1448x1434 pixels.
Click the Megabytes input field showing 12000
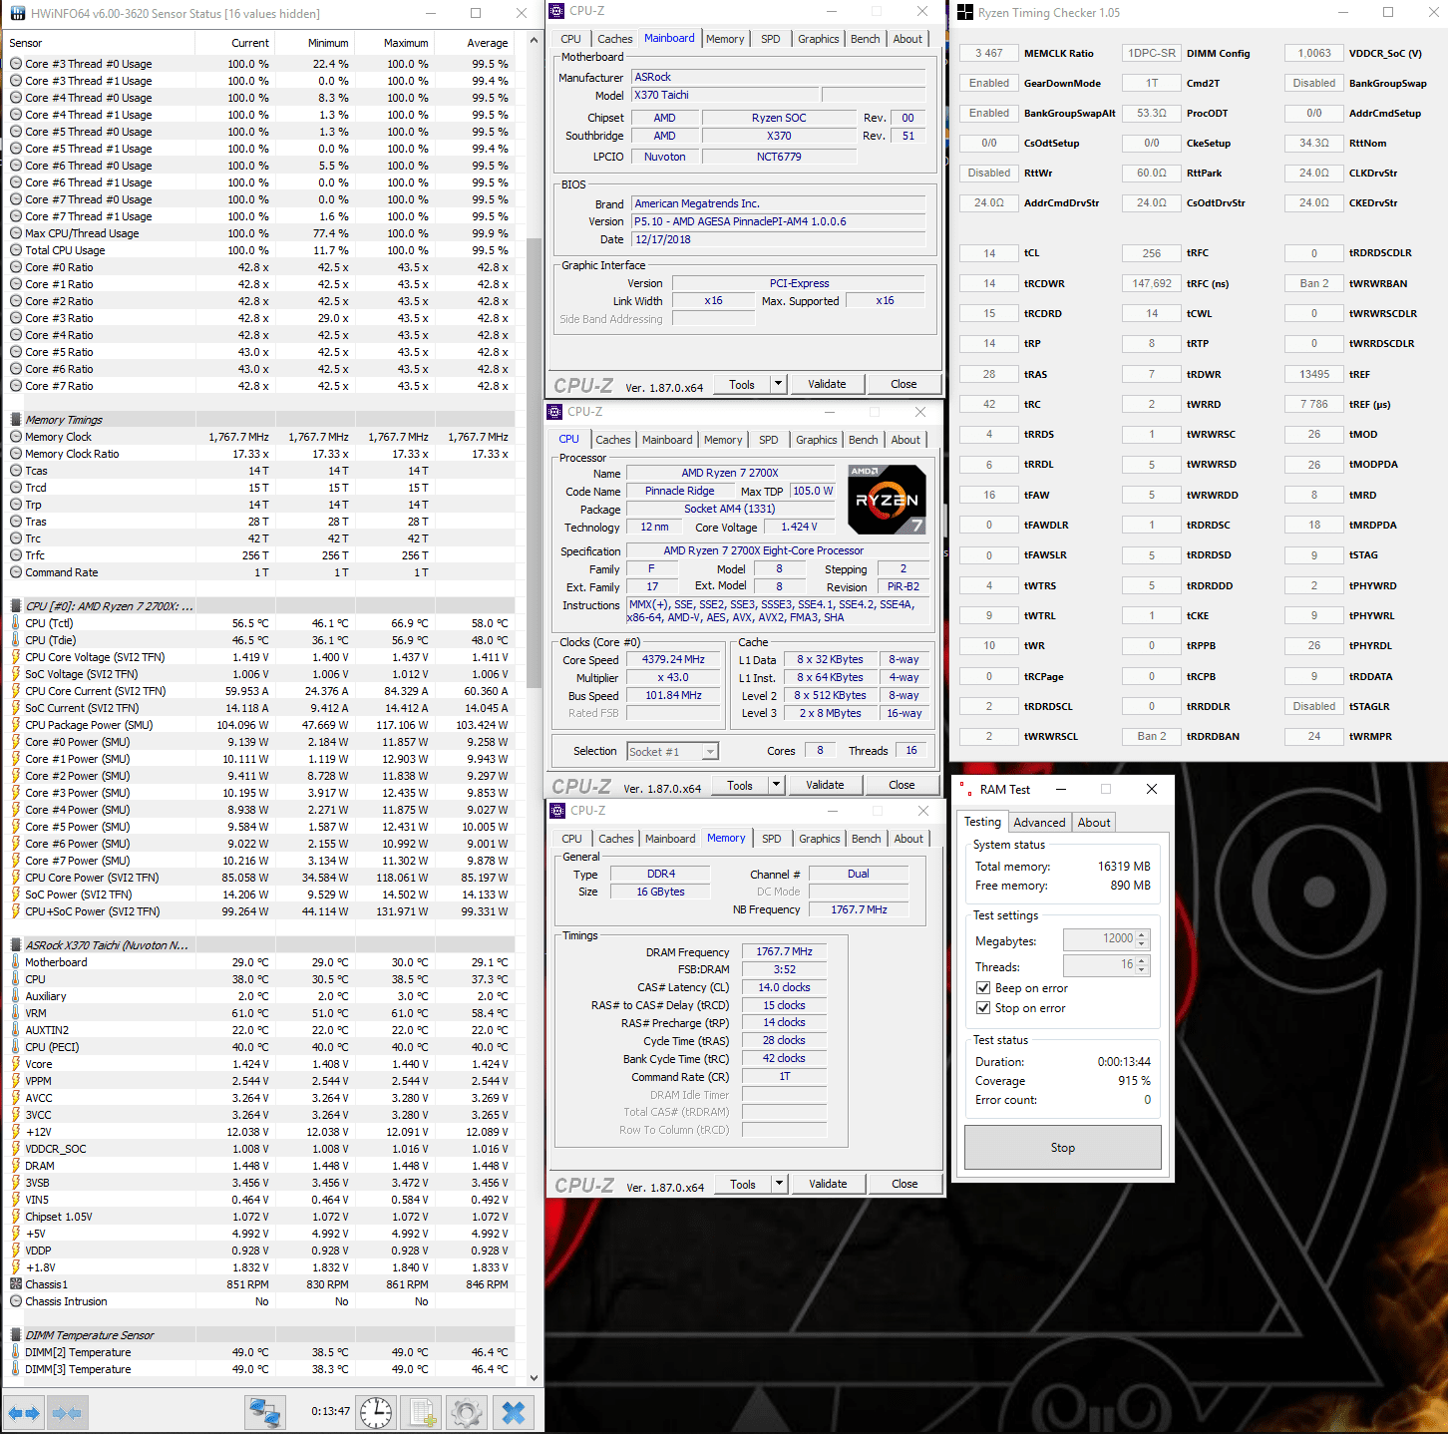[1100, 939]
